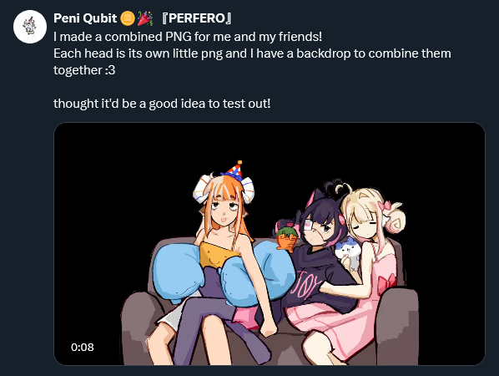Click the striped party hat in video
This screenshot has height=376, width=499.
[234, 170]
